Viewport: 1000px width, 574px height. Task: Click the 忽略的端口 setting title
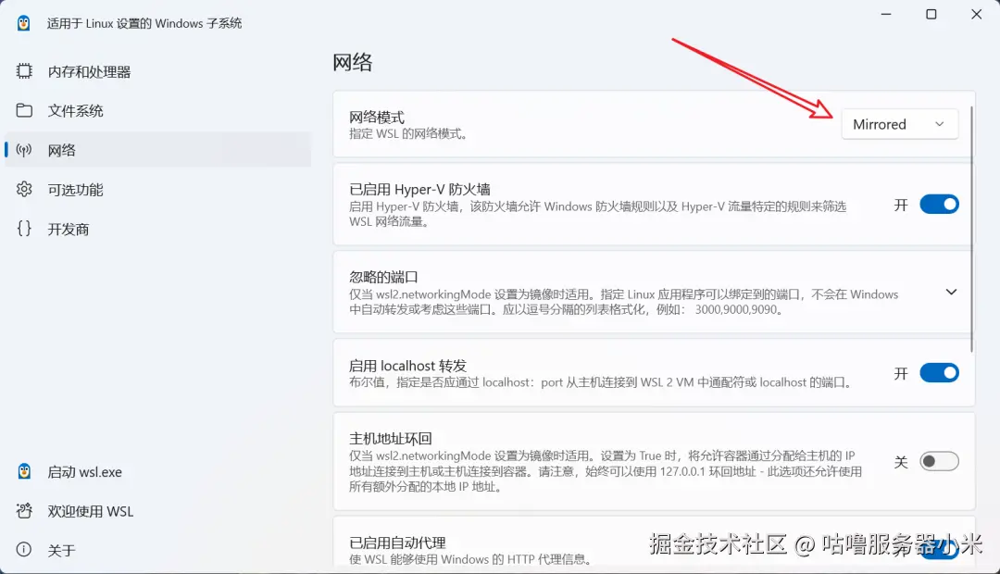(383, 277)
